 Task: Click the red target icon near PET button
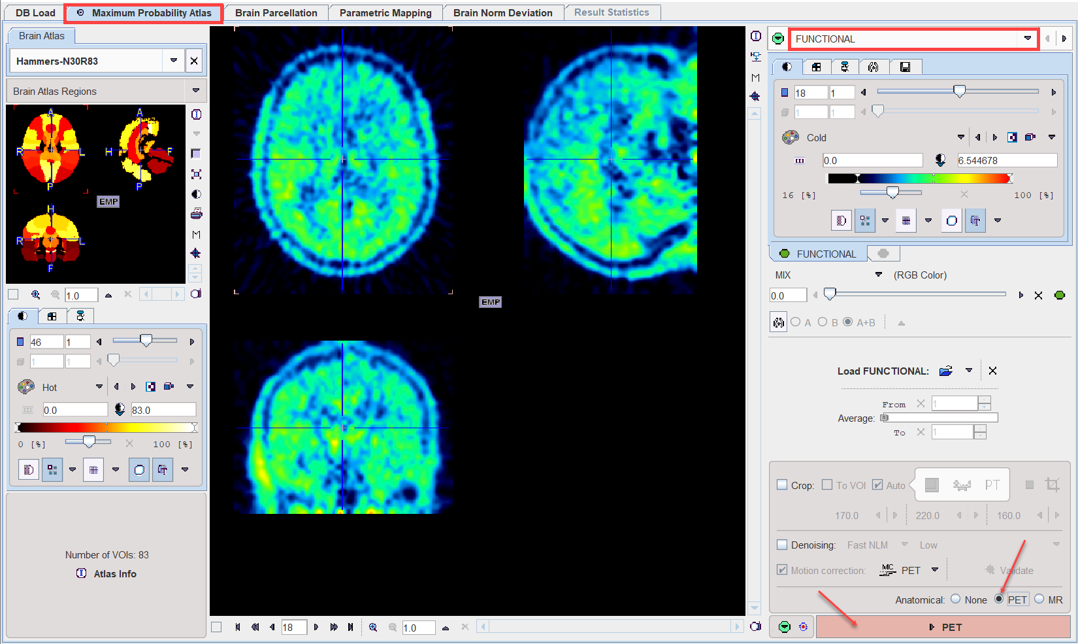point(803,627)
